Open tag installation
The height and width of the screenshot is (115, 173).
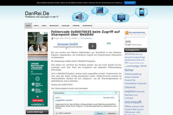[x=131, y=84]
